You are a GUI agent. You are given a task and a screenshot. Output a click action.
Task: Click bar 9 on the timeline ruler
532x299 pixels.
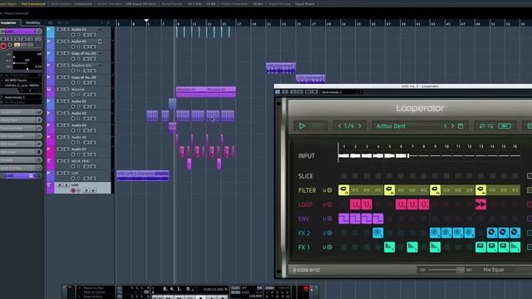point(179,23)
